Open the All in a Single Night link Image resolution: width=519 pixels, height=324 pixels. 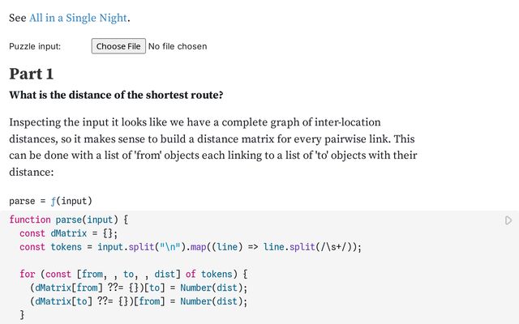[78, 18]
